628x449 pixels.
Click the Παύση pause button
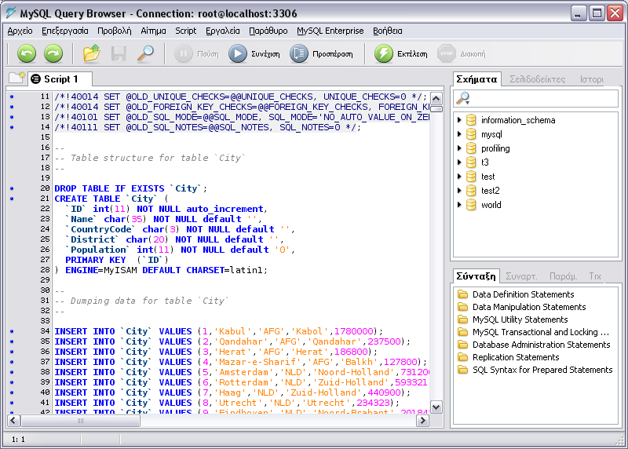(197, 53)
